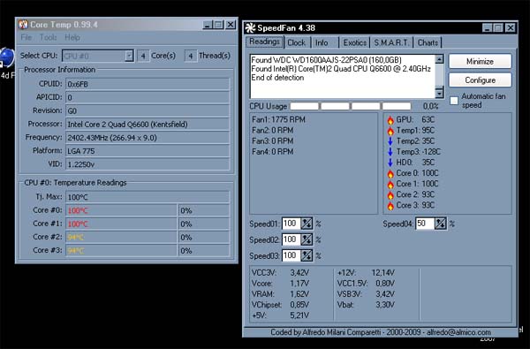Image resolution: width=530 pixels, height=349 pixels.
Task: Click the Speed03 value field
Action: [291, 255]
